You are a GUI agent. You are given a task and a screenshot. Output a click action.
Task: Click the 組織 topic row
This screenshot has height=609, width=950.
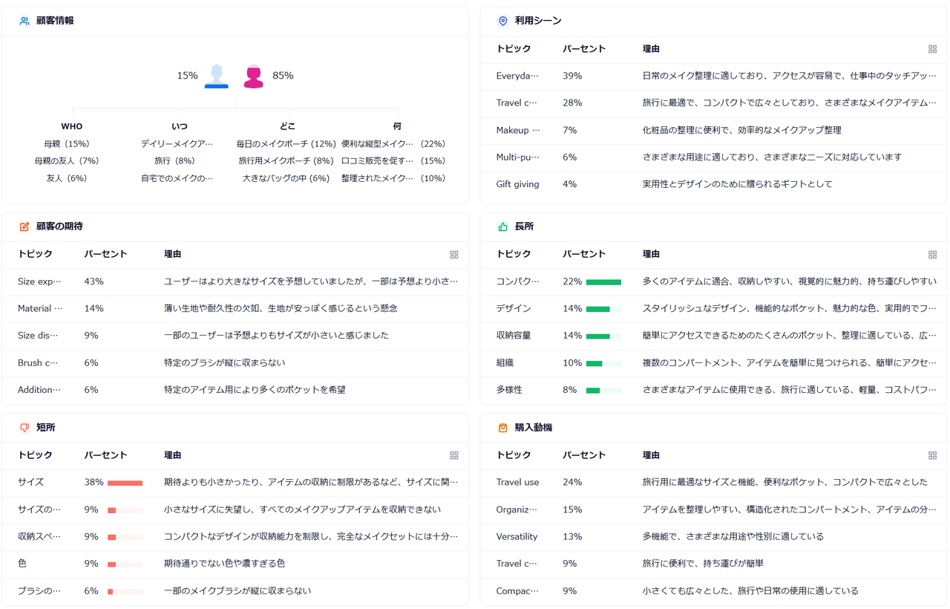click(712, 363)
